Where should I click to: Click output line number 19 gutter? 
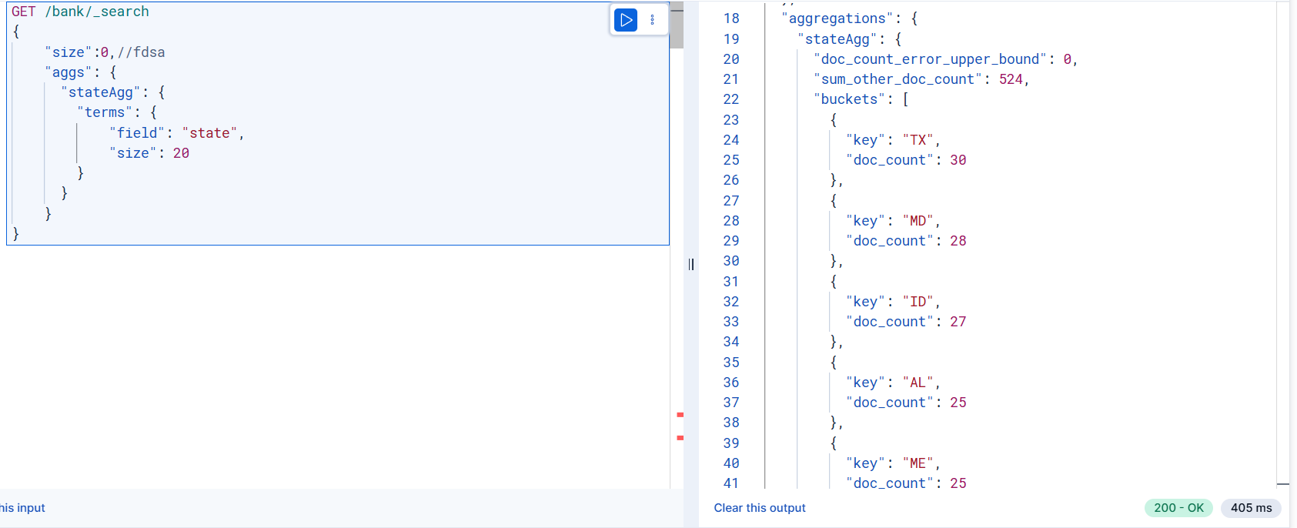[x=730, y=39]
